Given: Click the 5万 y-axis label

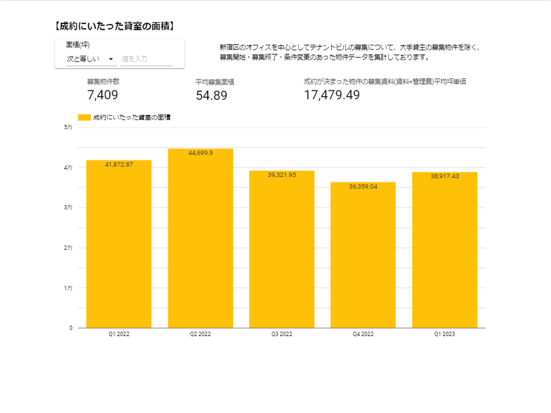Looking at the screenshot, I should click(68, 127).
